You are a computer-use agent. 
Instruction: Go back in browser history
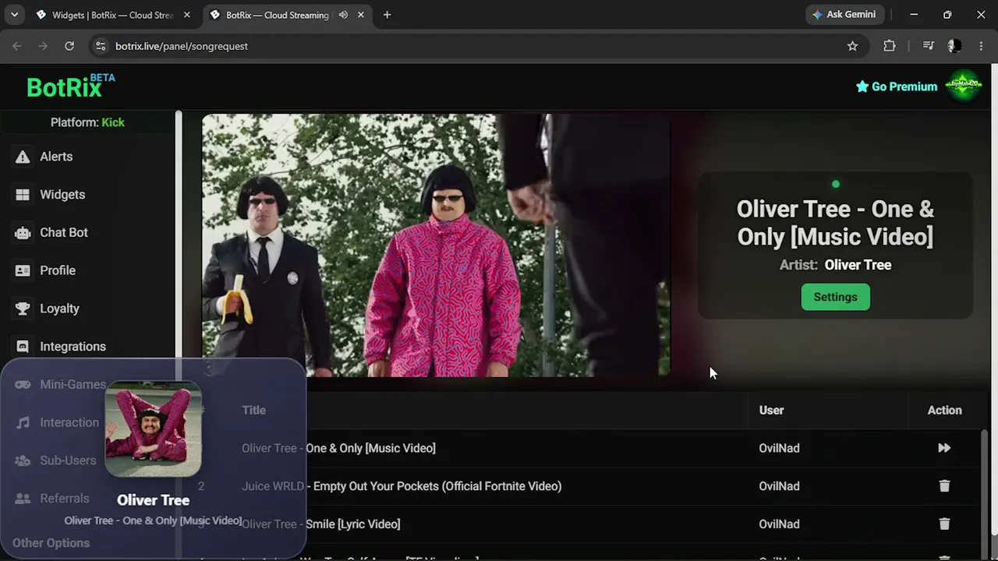pos(17,46)
